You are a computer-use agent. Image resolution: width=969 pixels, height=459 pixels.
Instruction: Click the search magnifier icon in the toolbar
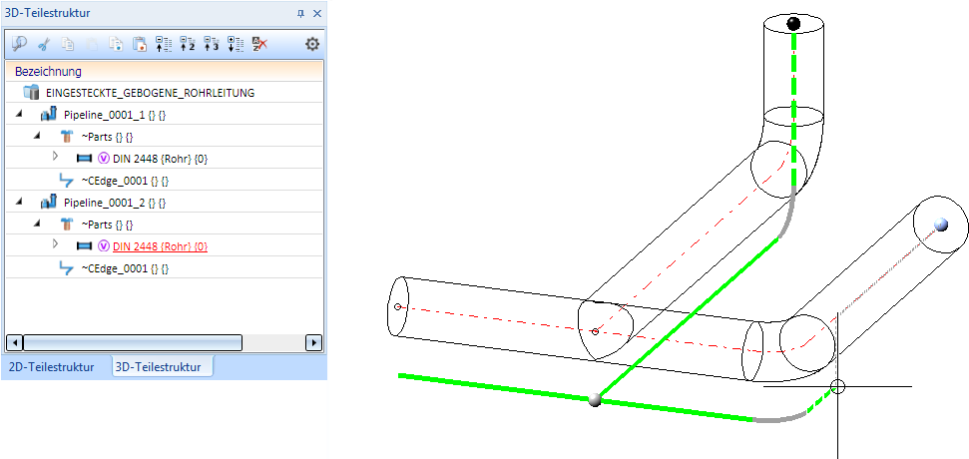pyautogui.click(x=20, y=44)
